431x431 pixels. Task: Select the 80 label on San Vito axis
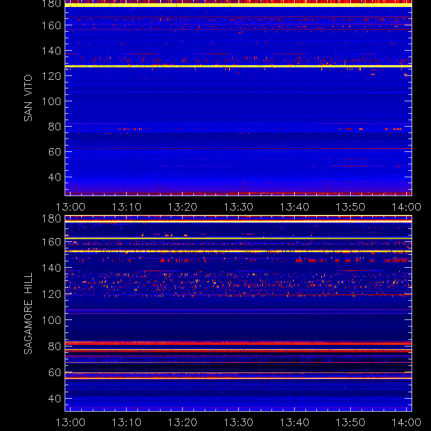point(55,127)
